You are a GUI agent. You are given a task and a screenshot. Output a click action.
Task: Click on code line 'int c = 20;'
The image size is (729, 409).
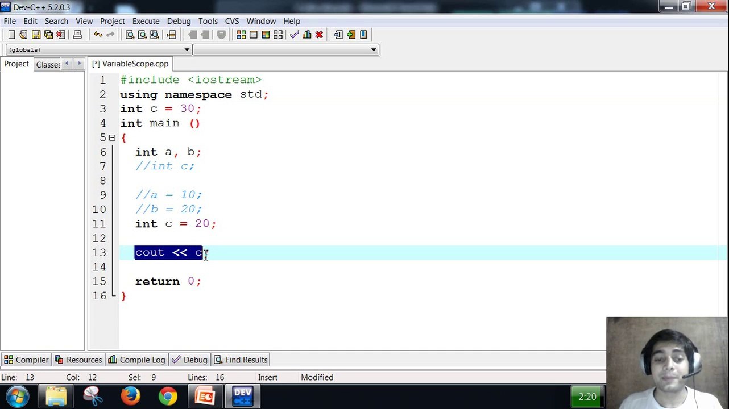click(x=175, y=224)
